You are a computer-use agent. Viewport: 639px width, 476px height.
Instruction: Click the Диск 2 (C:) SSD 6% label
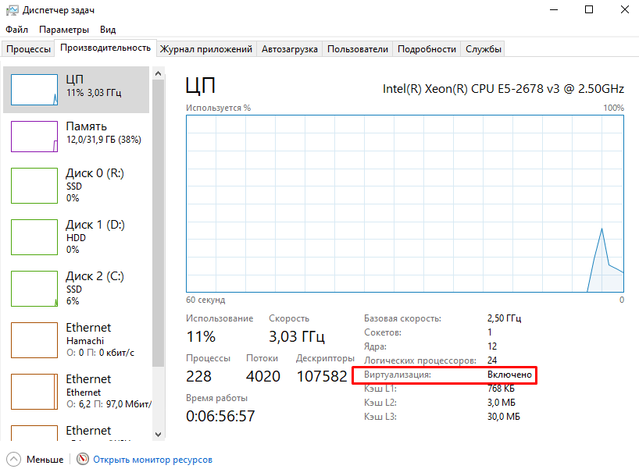point(95,289)
